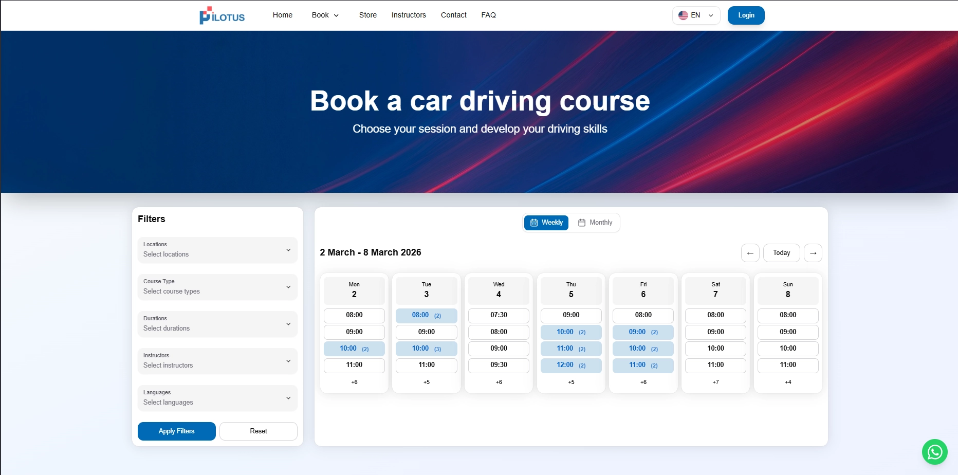Screen dimensions: 958x475
Task: Open WhatsApp chat bubble
Action: coord(934,452)
